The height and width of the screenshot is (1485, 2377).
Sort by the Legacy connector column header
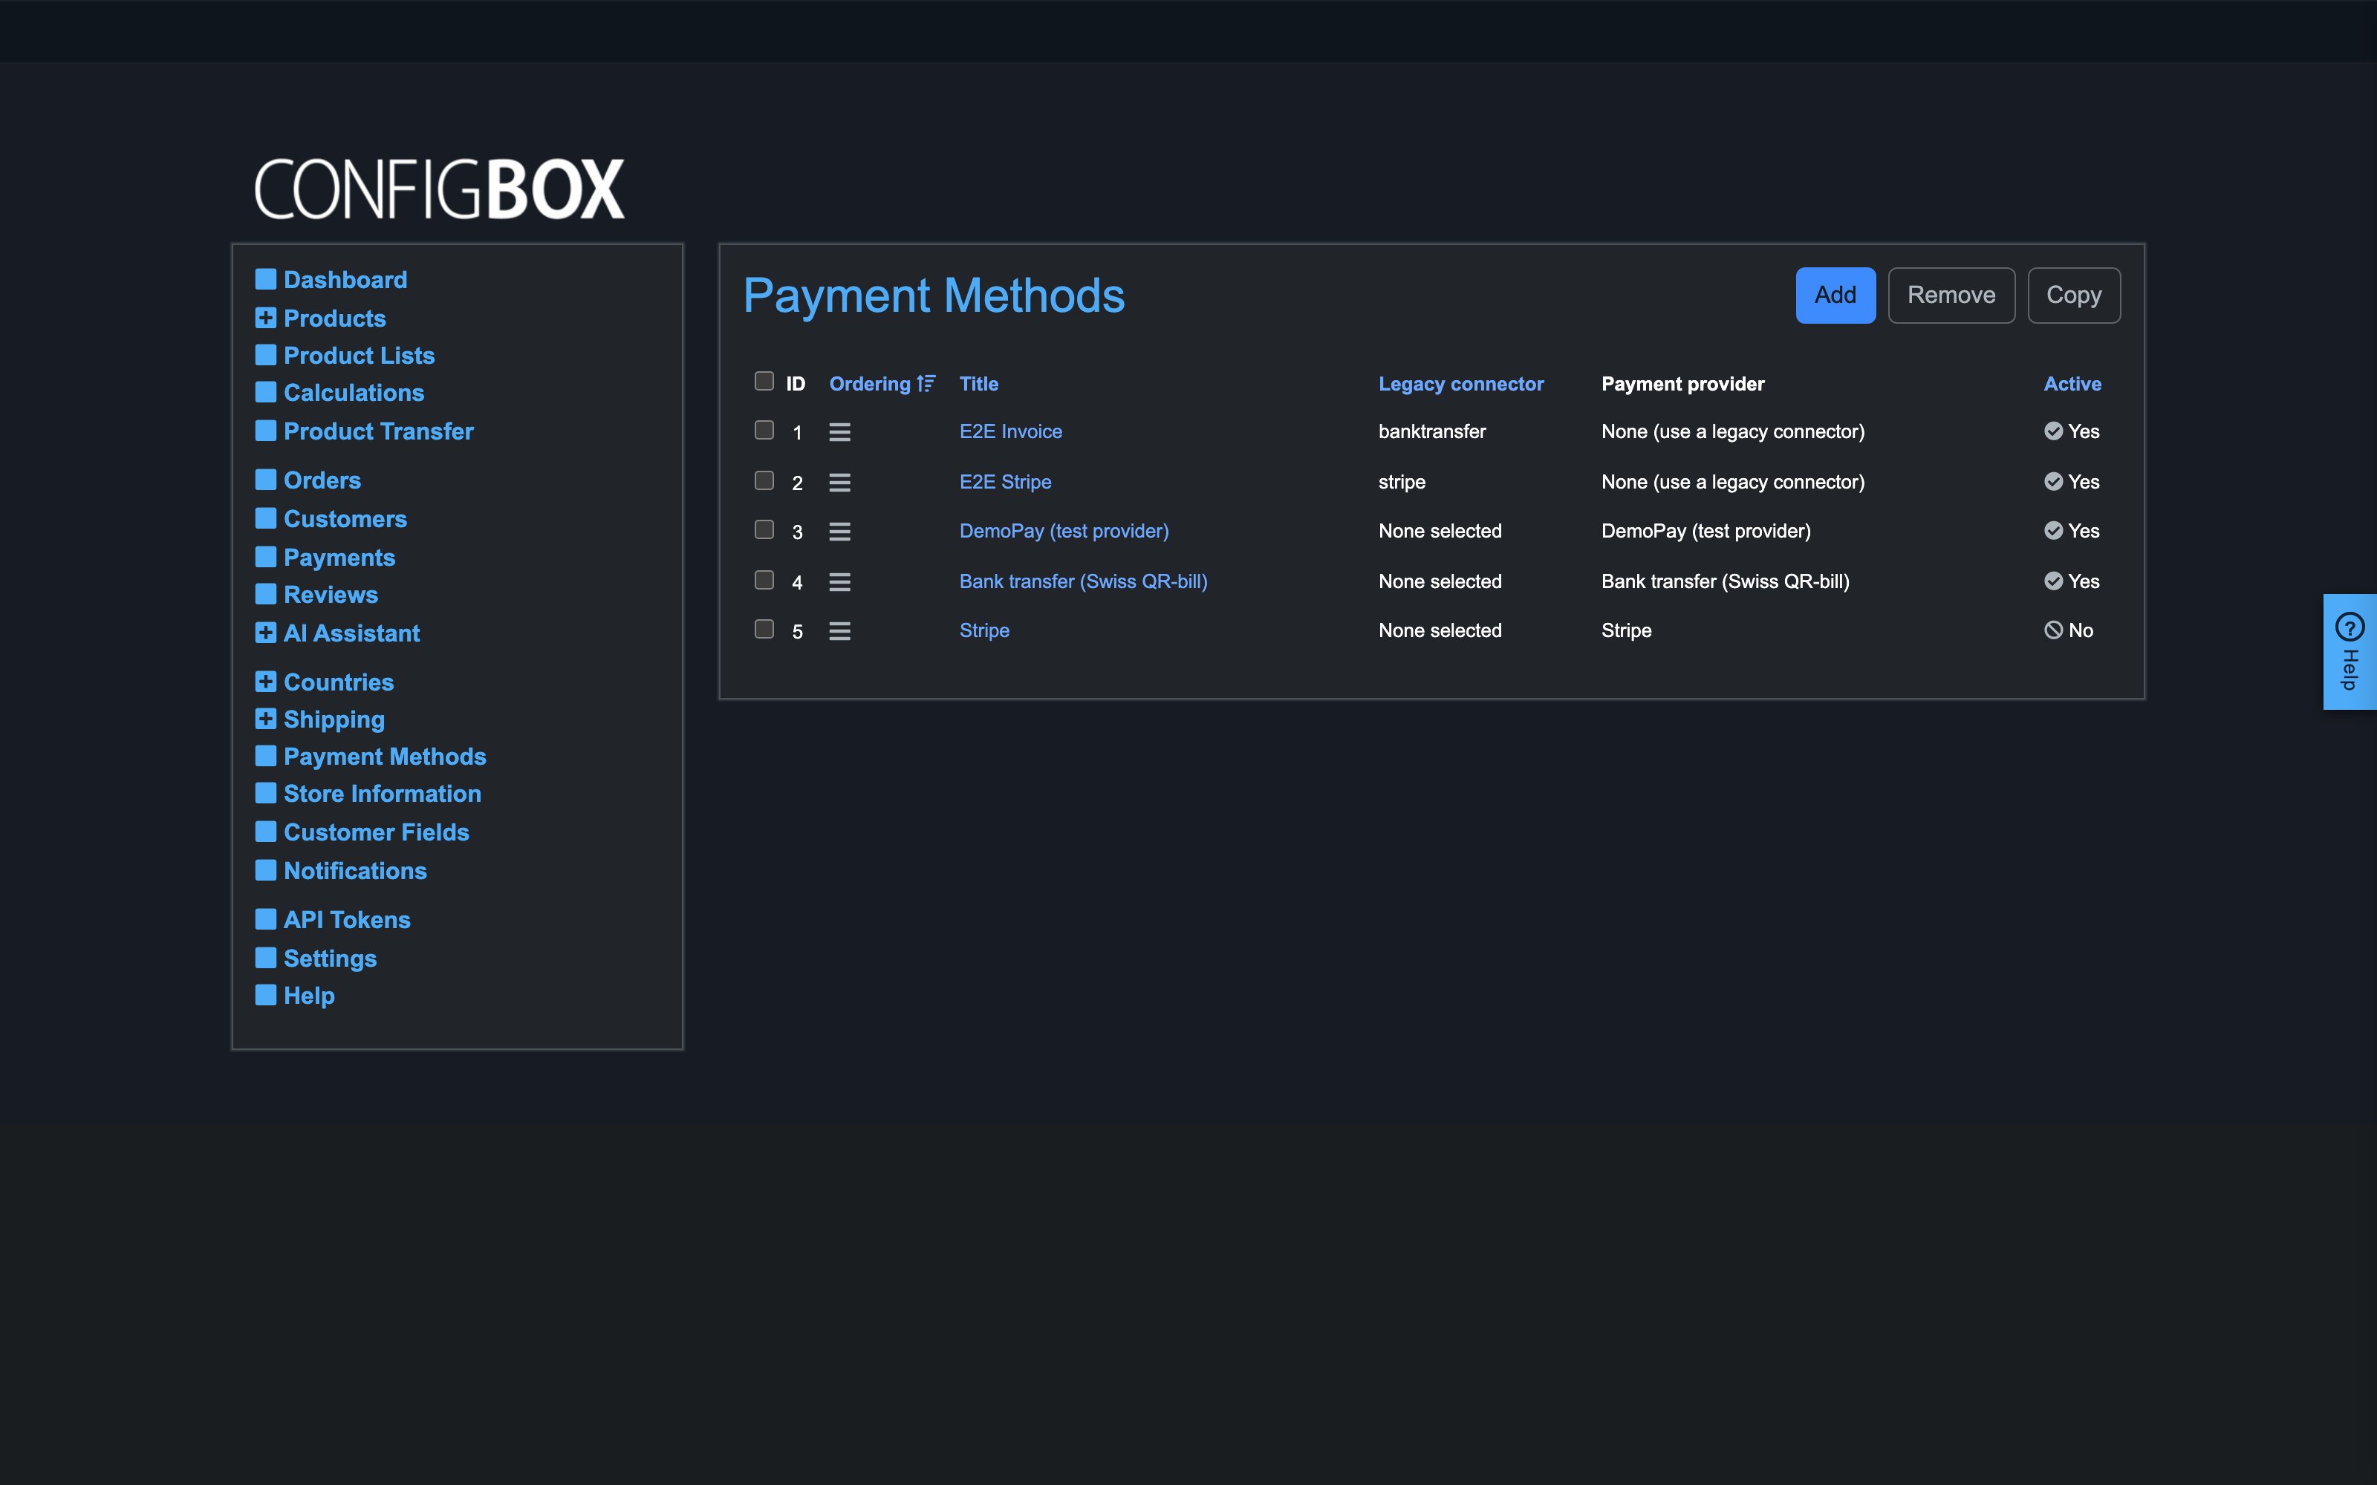[1460, 384]
